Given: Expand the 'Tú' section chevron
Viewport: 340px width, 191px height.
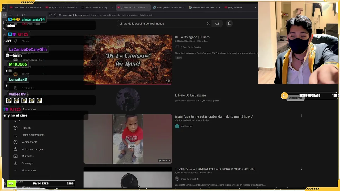Looking at the screenshot, I should (19, 121).
